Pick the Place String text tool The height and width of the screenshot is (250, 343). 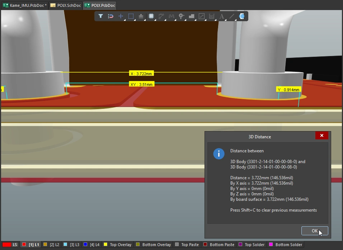click(222, 16)
